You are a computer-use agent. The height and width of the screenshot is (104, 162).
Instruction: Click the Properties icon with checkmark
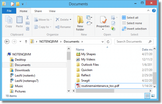[x=103, y=20]
